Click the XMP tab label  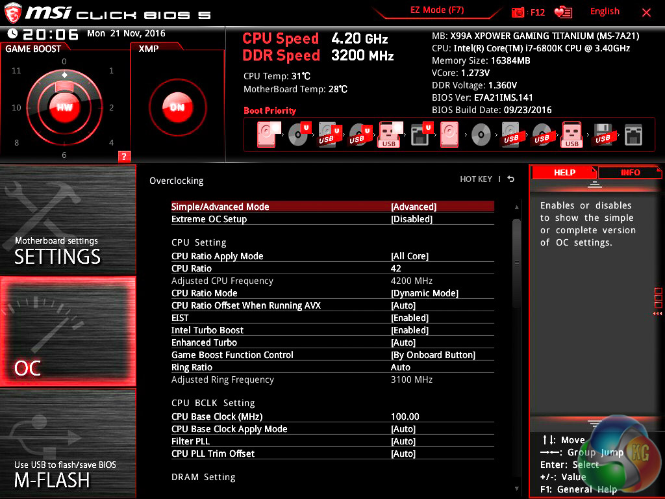click(149, 49)
